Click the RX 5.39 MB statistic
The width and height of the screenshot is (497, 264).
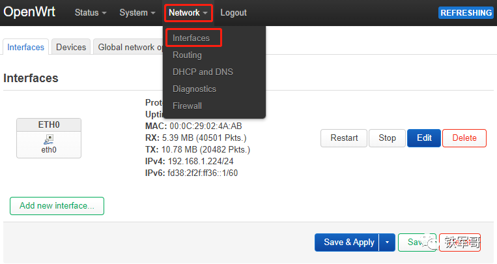(196, 138)
